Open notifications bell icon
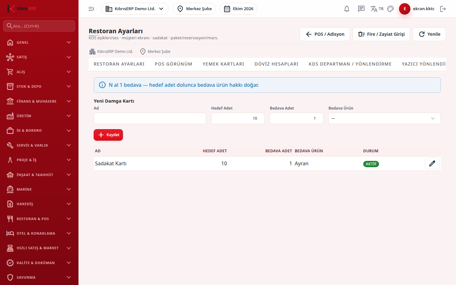Viewport: 456px width, 285px height. tap(347, 9)
